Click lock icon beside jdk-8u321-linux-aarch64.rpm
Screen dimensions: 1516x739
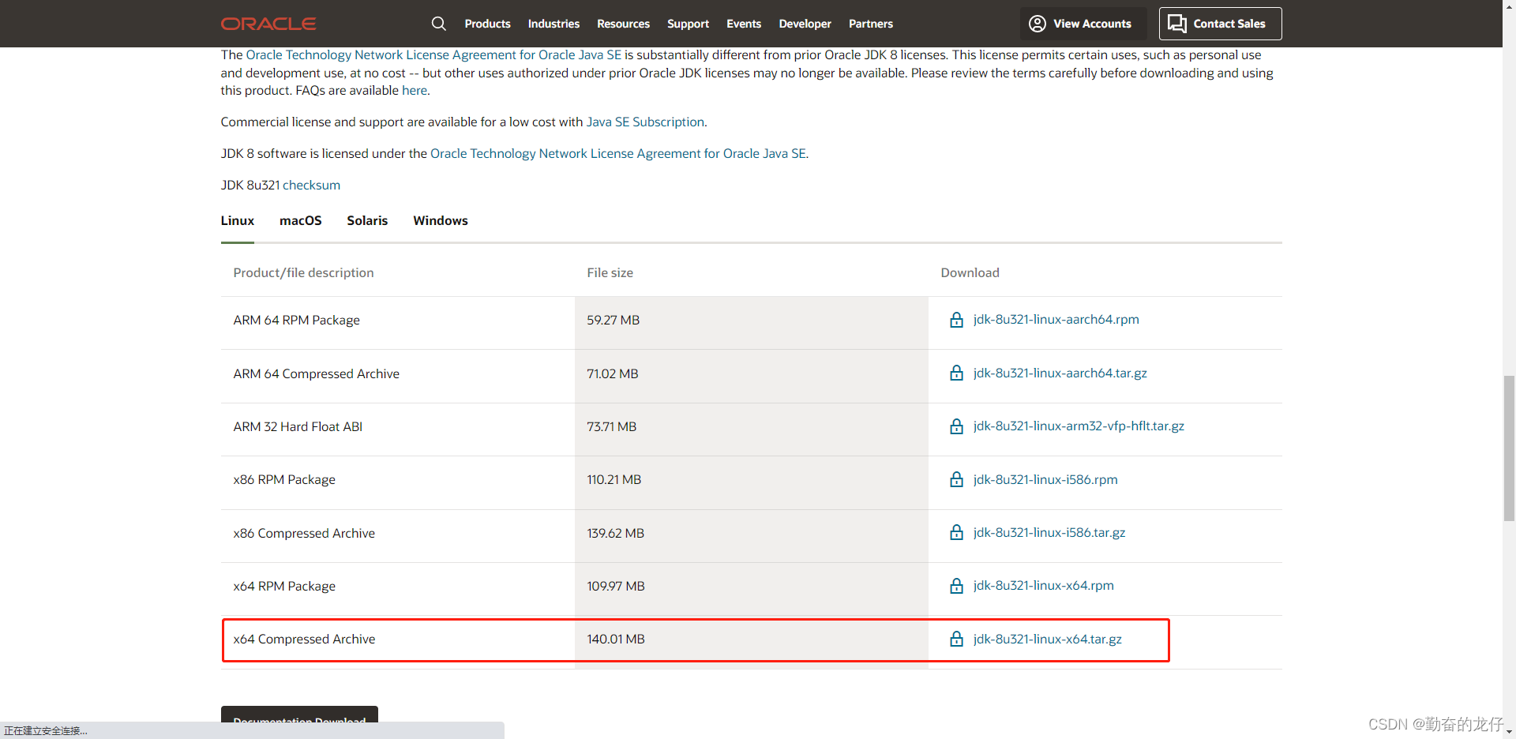956,320
